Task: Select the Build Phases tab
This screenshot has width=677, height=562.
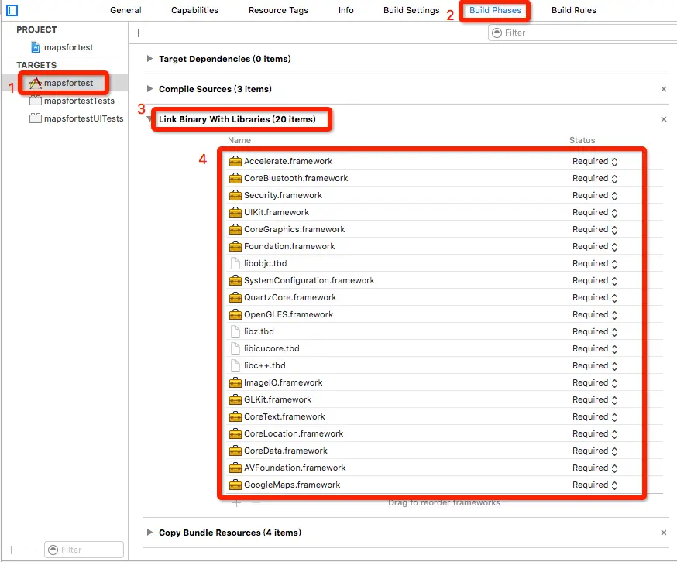Action: [495, 10]
